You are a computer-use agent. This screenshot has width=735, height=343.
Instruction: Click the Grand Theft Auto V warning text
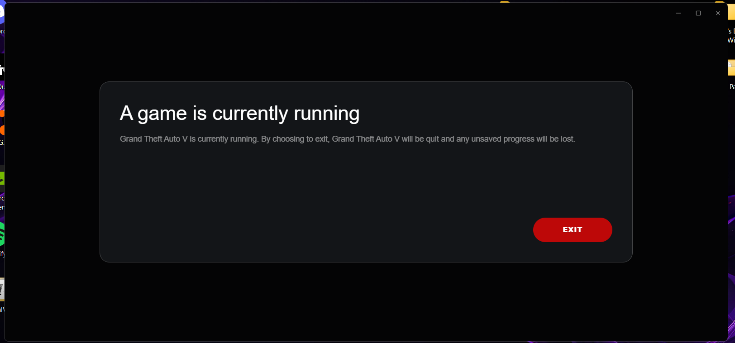pos(348,139)
